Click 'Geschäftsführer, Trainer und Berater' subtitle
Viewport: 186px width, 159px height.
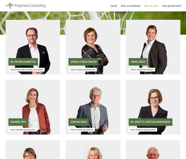[x=27, y=70]
